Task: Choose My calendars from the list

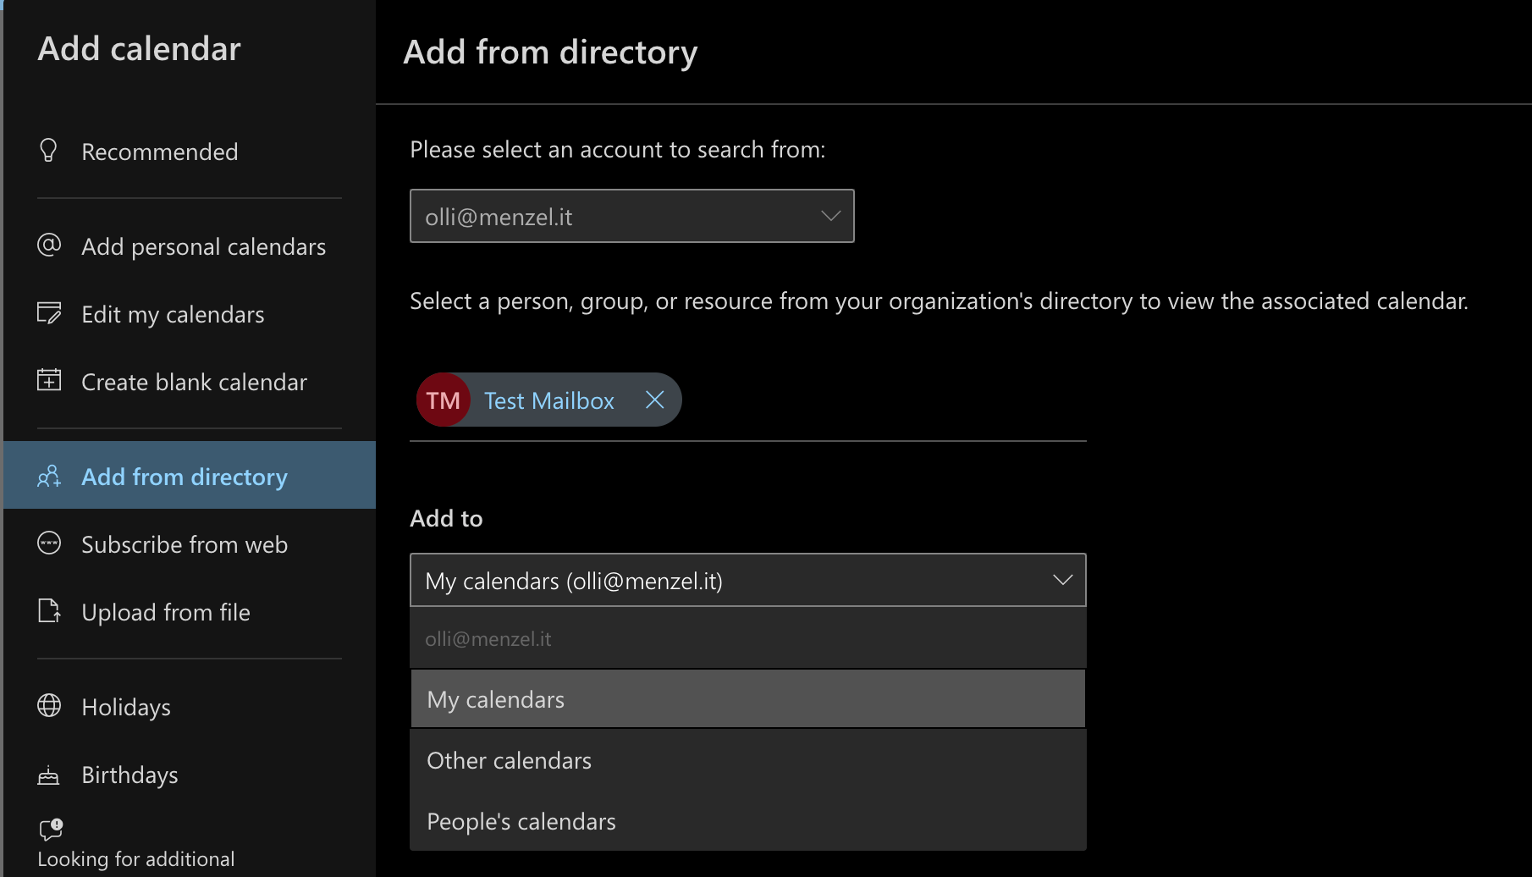Action: [x=747, y=699]
